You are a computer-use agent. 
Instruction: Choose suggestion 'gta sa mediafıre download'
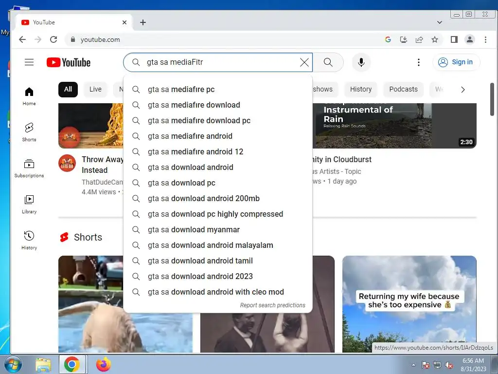(218, 105)
